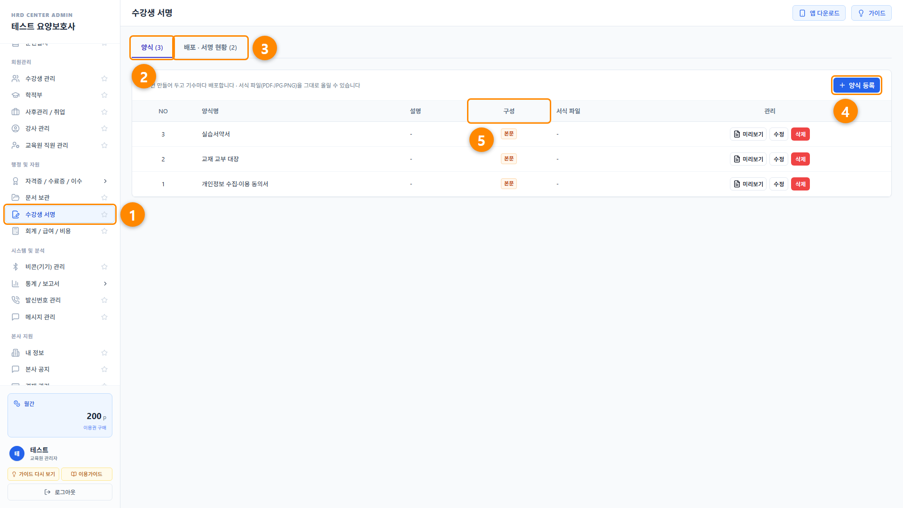Select the 개인정보 수집·이용 동의서 name cell
903x508 pixels.
click(x=235, y=184)
